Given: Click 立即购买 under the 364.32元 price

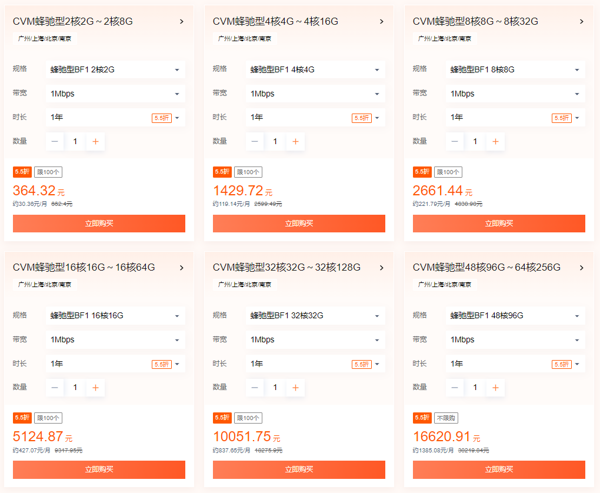Looking at the screenshot, I should [x=99, y=224].
